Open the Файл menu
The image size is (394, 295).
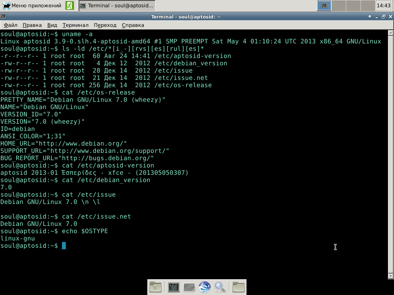10,25
